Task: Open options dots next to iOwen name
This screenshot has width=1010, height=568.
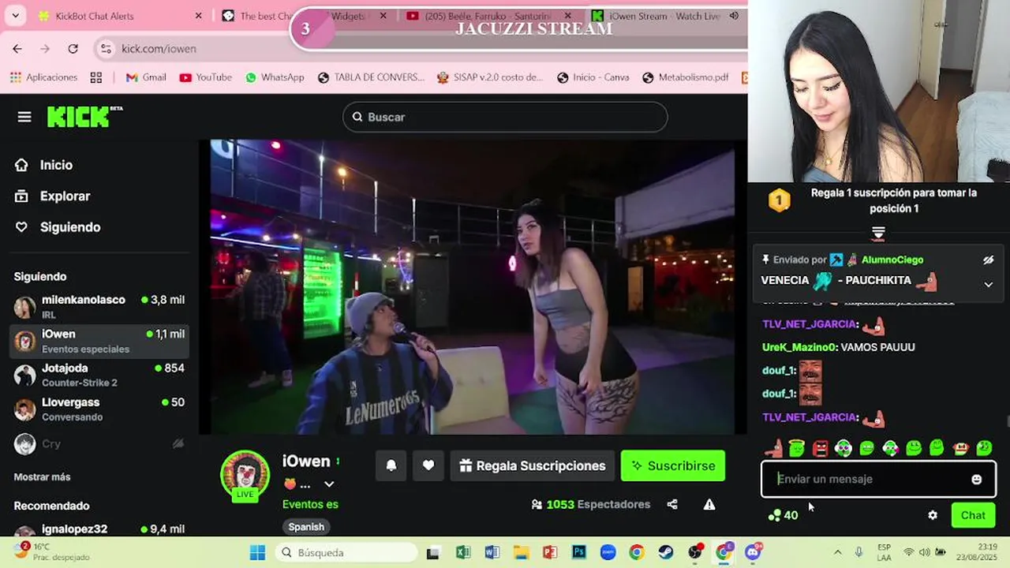Action: pyautogui.click(x=338, y=461)
